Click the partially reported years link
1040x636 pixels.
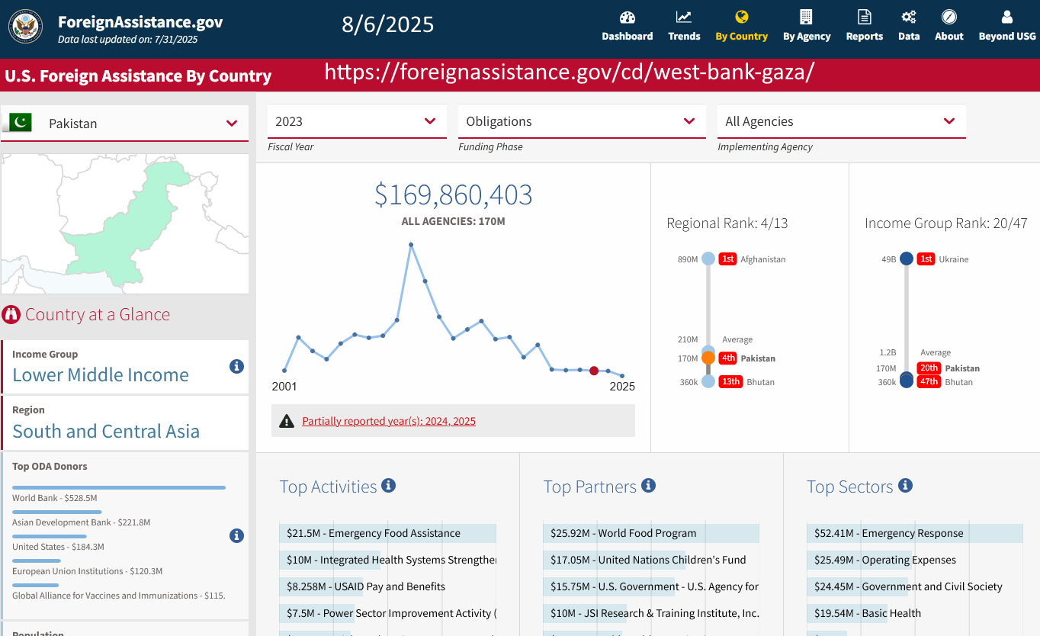pyautogui.click(x=388, y=421)
